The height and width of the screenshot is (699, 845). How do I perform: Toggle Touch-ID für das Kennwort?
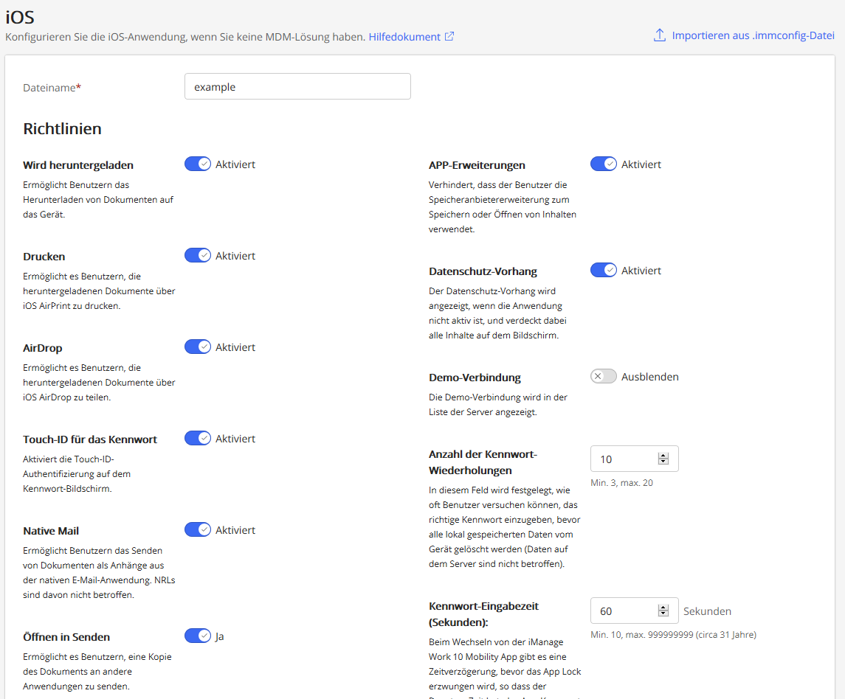(198, 439)
